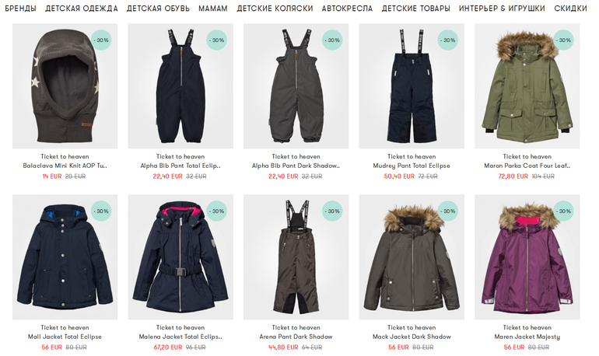599x356 pixels.
Task: Open the БРЕНДЫ menu
Action: point(21,9)
